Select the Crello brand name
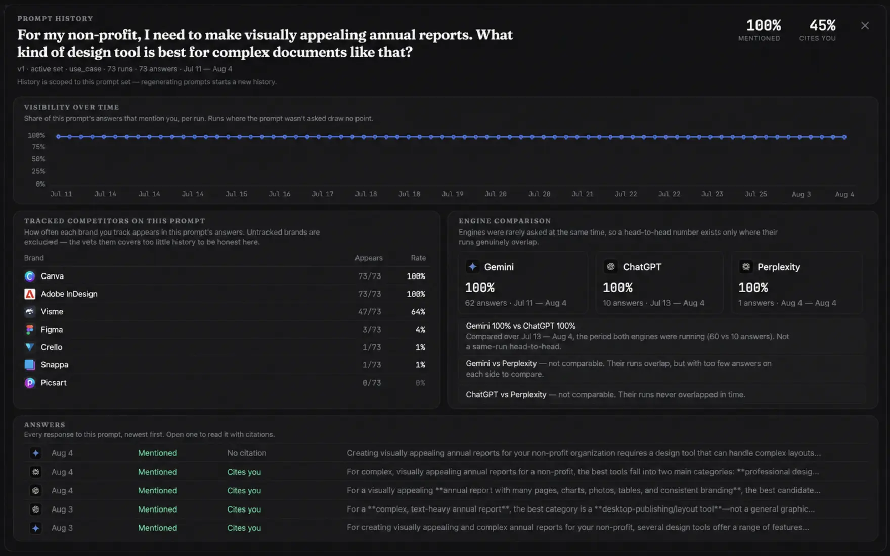The image size is (890, 556). click(x=52, y=347)
